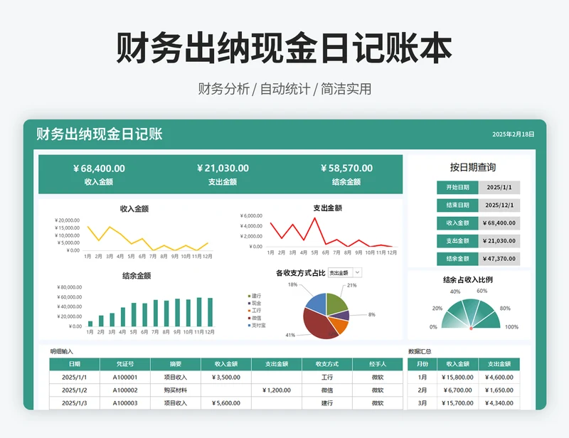
Task: Click the ¥68,400.00 value in the 按日期查询 panel
Action: 499,223
